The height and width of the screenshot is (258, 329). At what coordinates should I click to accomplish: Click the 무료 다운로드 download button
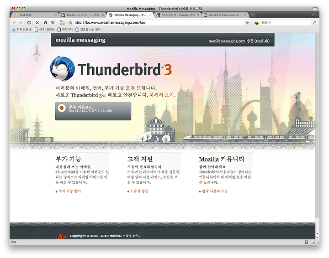(x=93, y=111)
